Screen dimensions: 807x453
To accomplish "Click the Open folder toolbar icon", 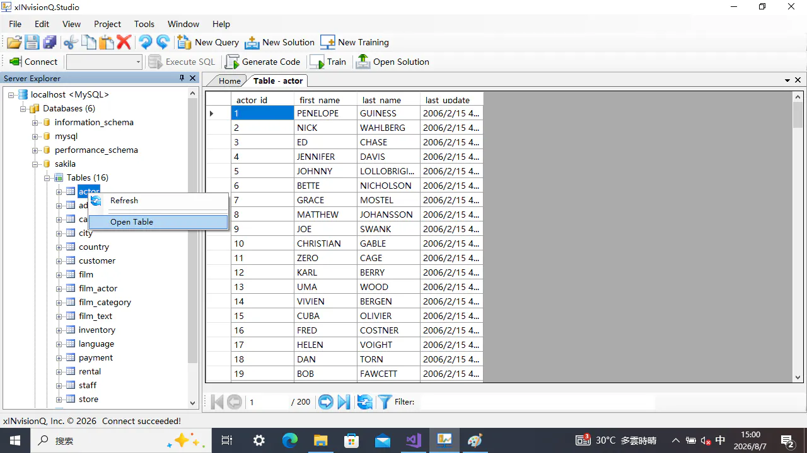I will [14, 42].
